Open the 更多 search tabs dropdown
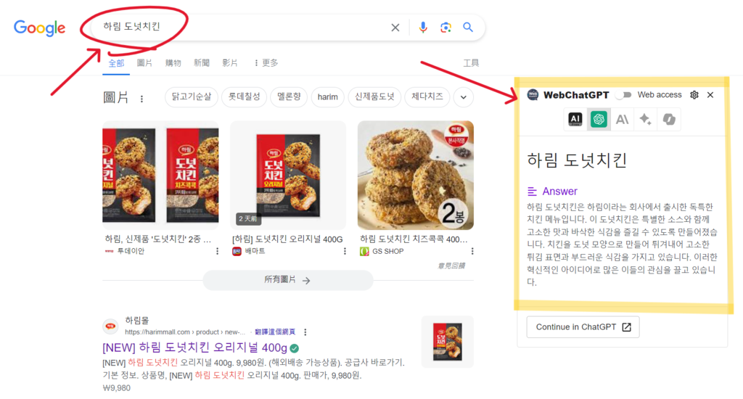Viewport: 743px width, 399px height. [266, 63]
